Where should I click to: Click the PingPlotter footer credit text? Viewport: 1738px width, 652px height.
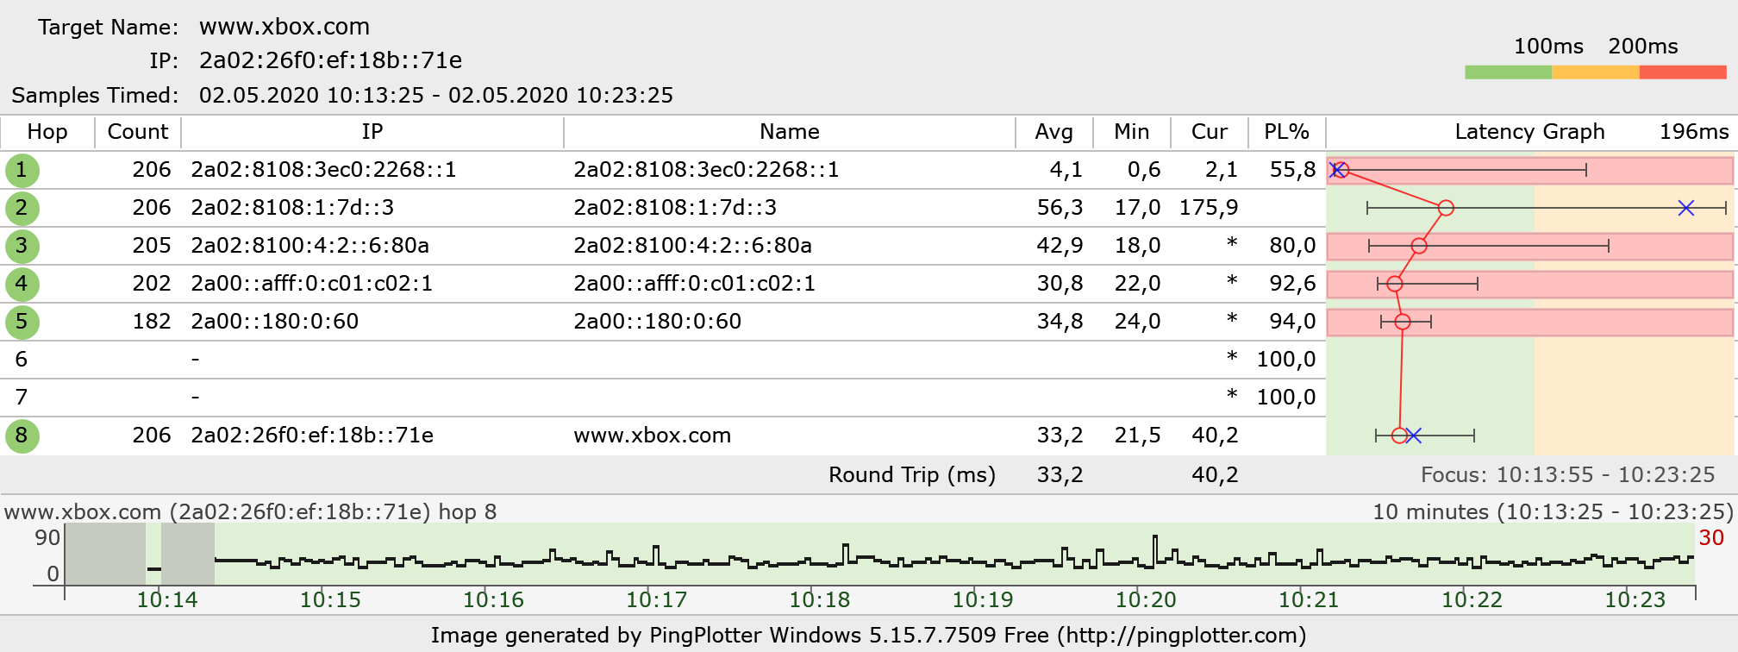click(x=869, y=636)
